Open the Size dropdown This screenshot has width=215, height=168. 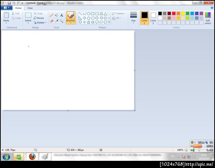[133, 18]
